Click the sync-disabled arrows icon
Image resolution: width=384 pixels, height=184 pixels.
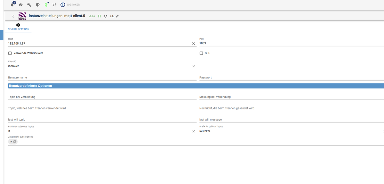[x=54, y=5]
